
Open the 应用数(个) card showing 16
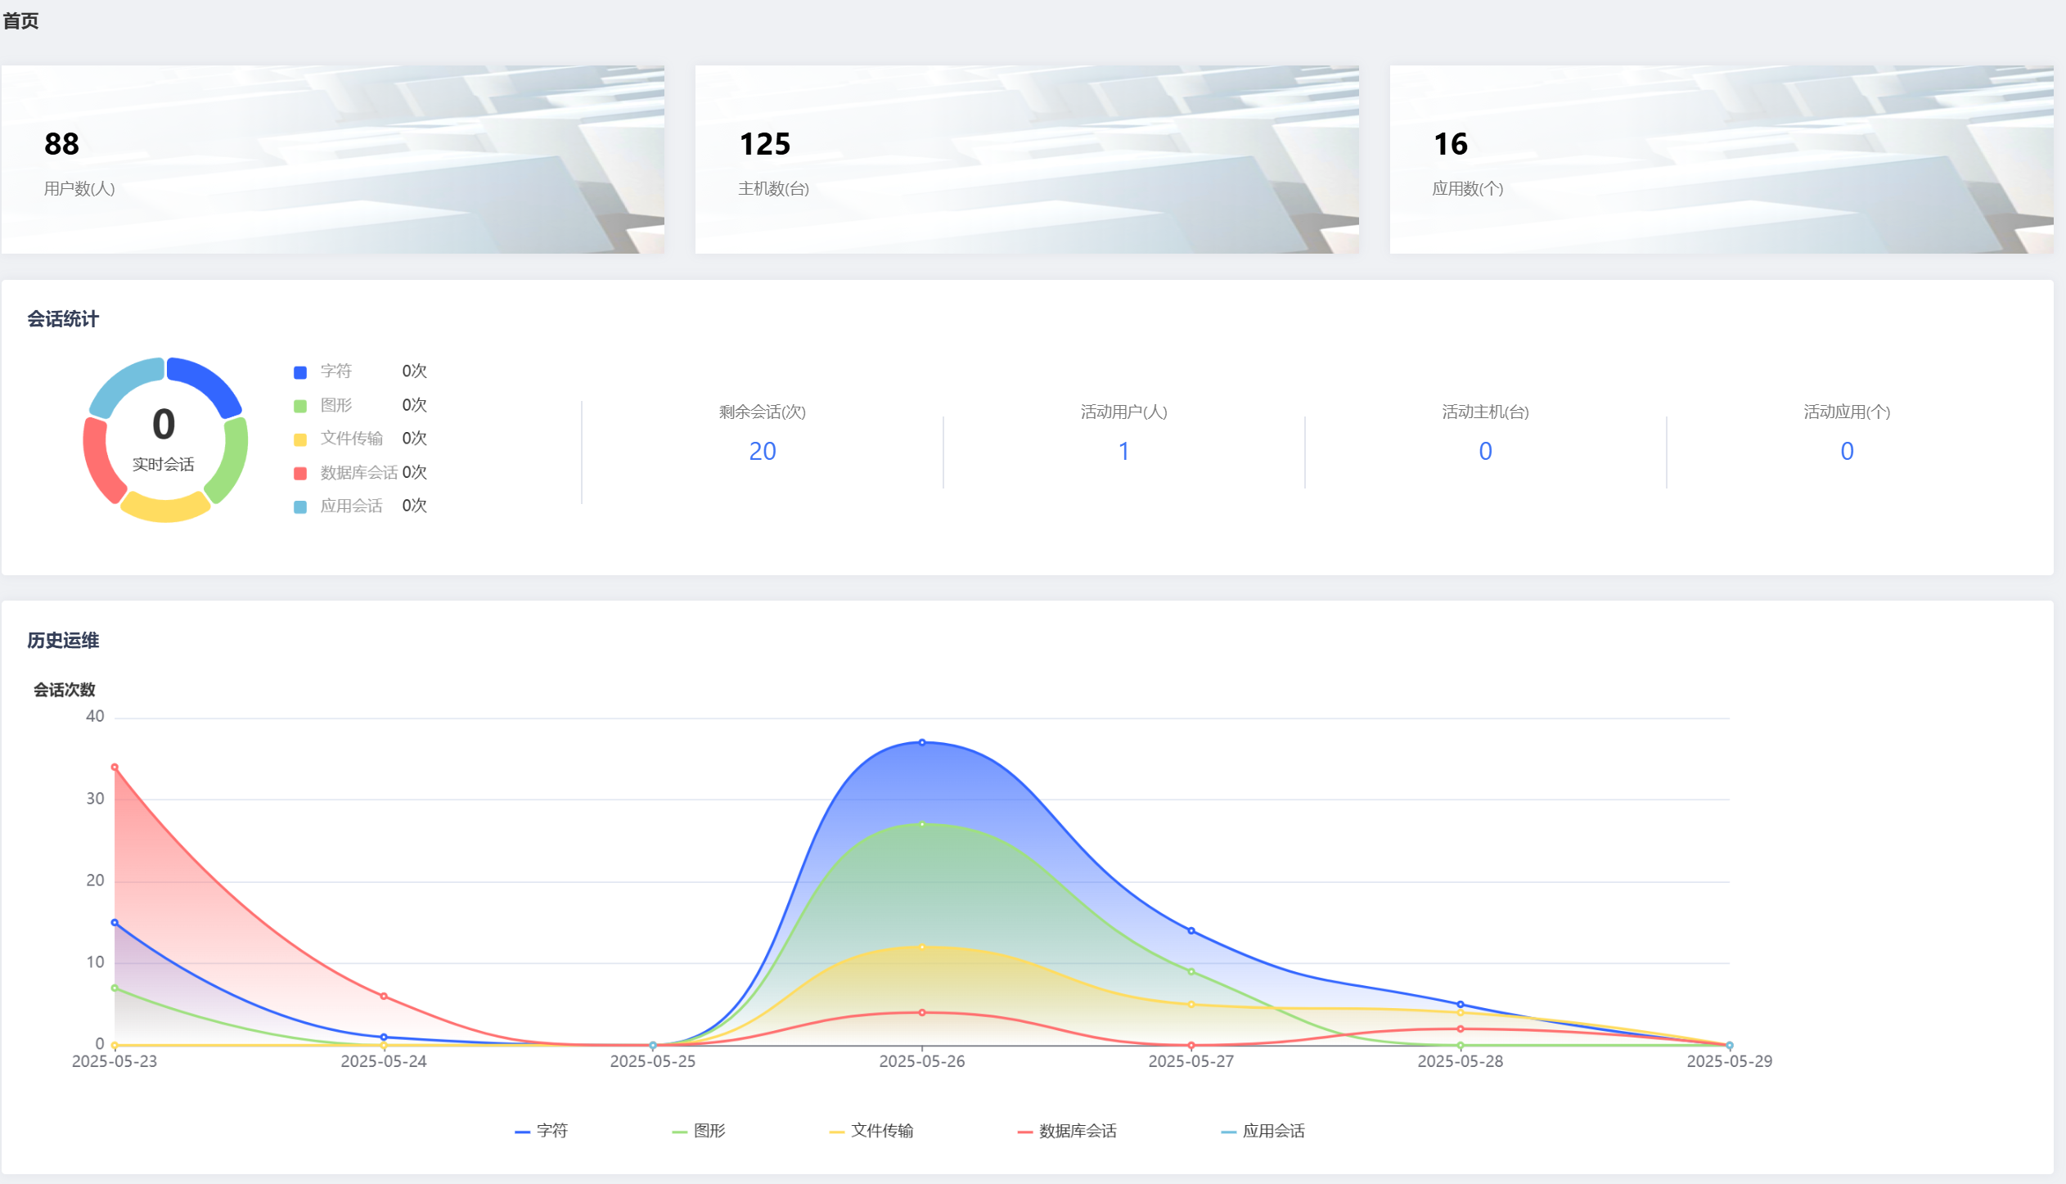[1722, 160]
